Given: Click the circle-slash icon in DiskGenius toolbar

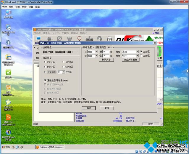Looking at the screenshot, I should 59,38.
